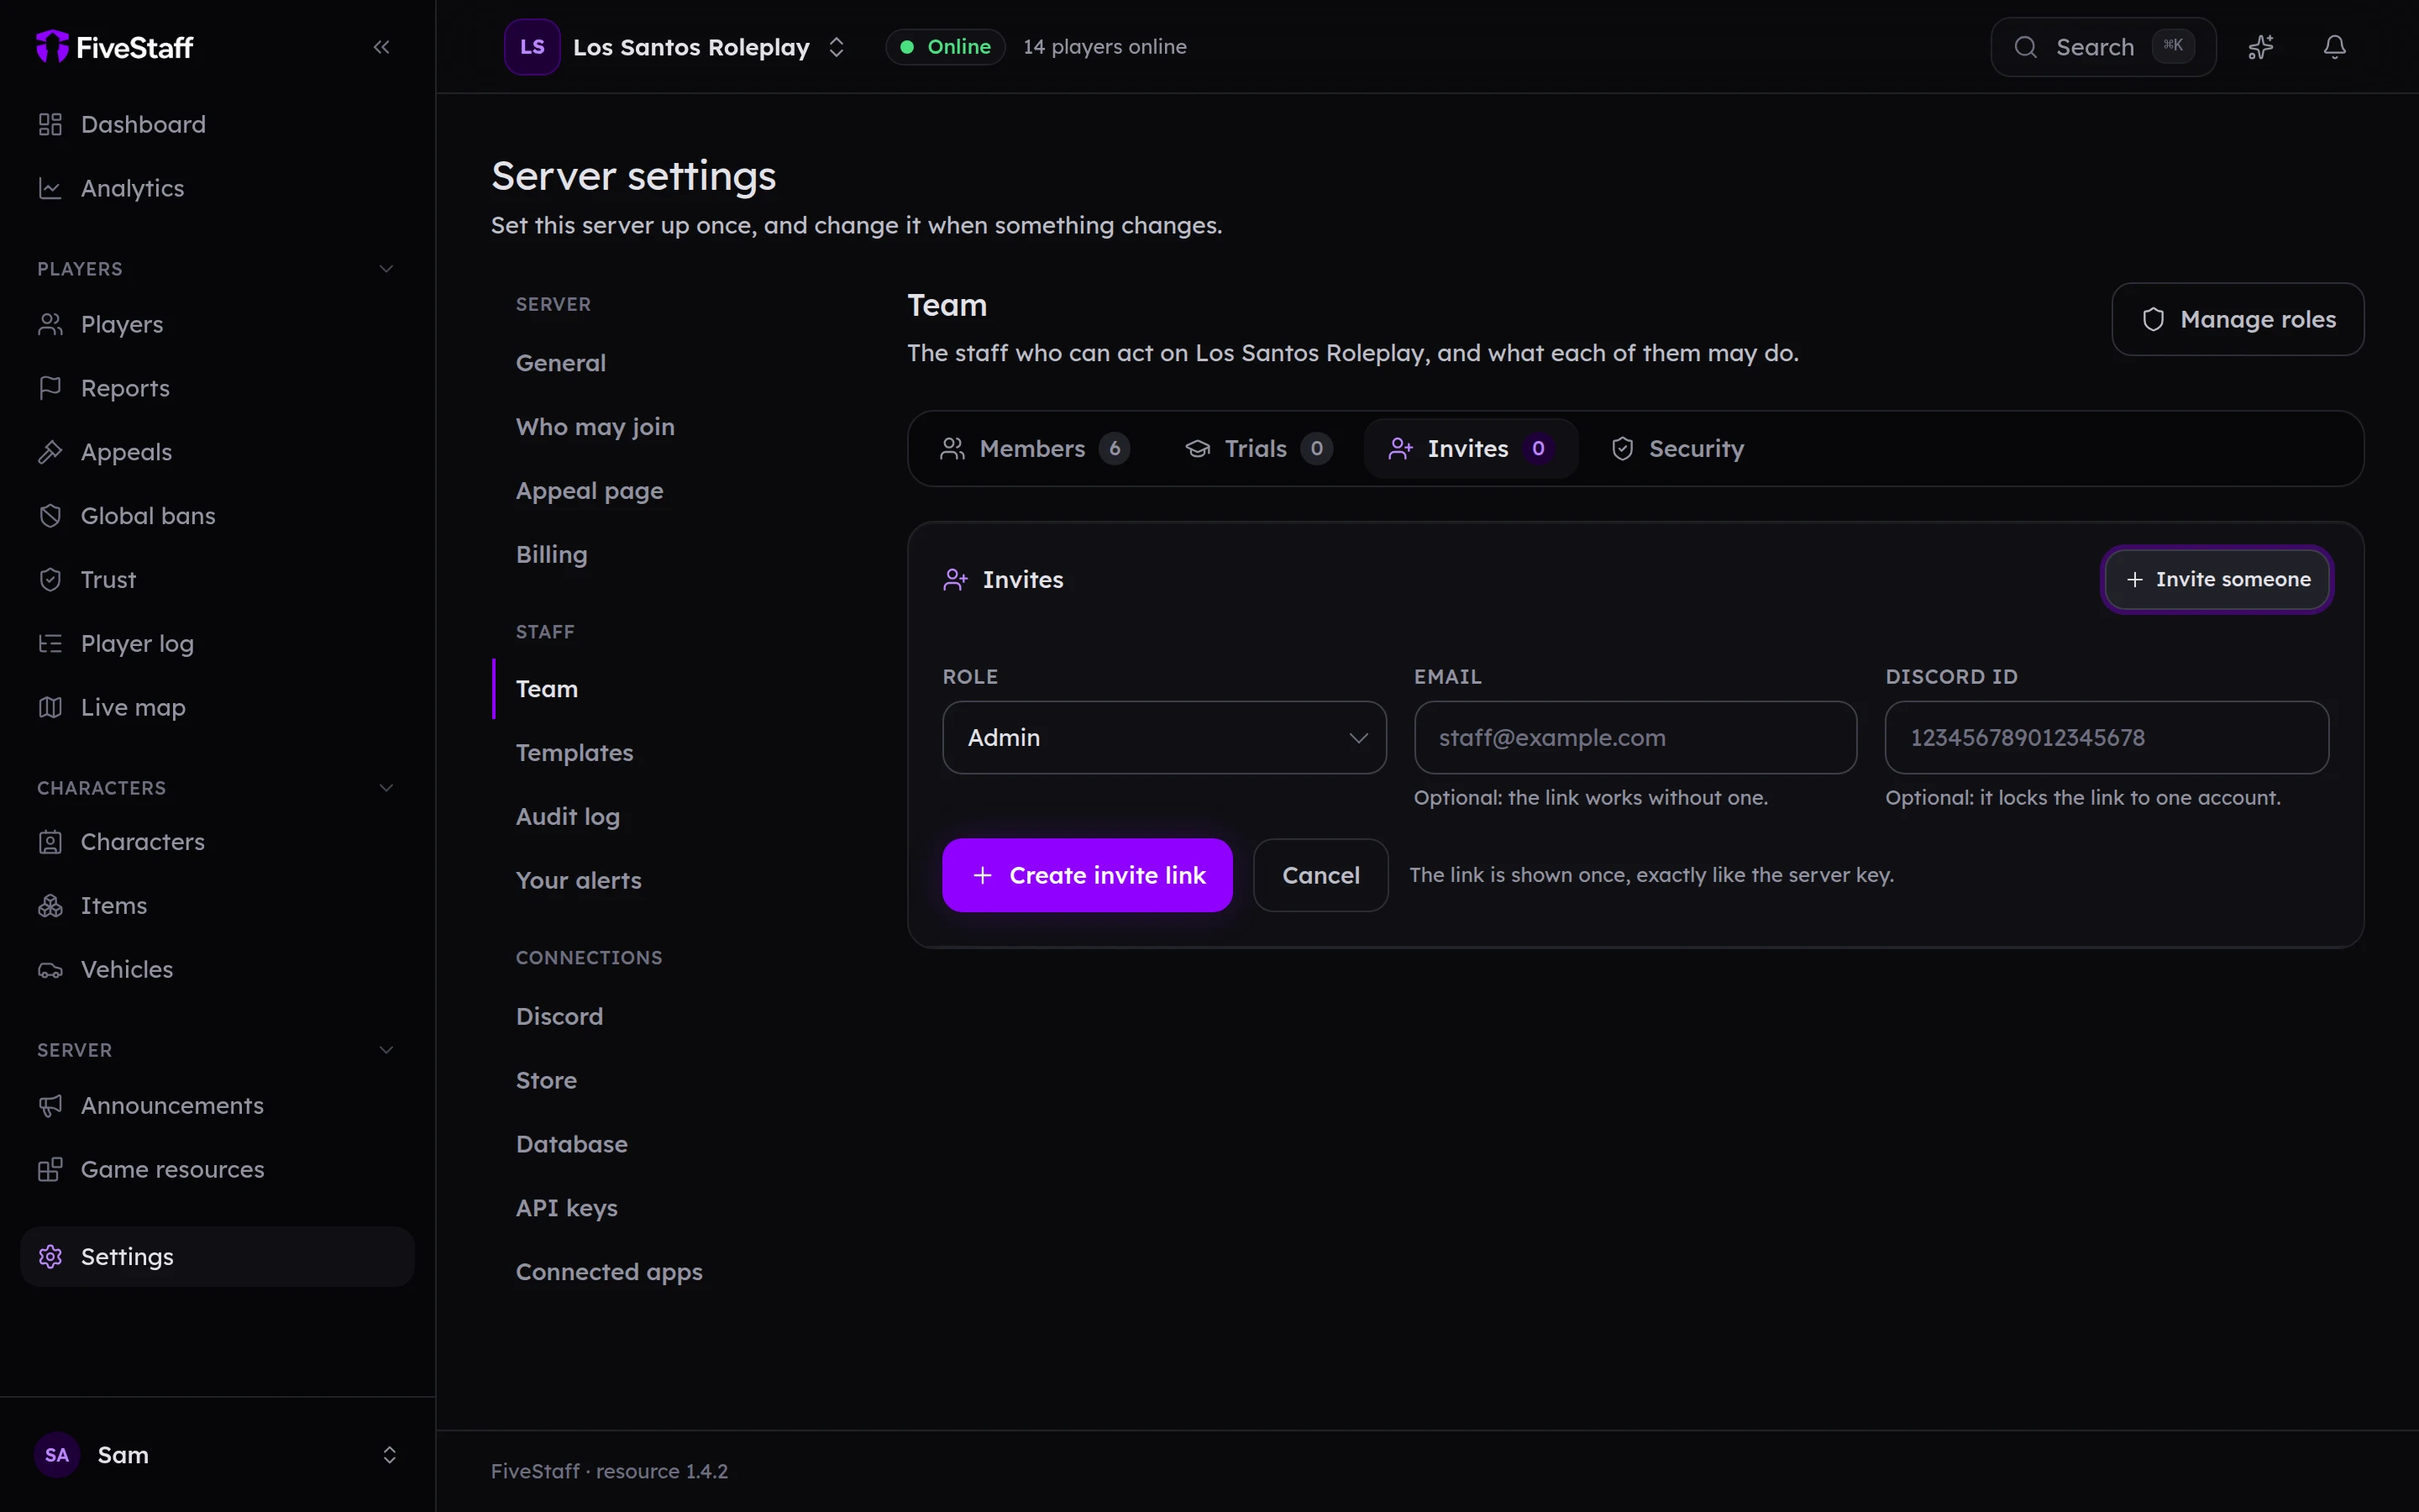Open the Players page
Viewport: 2419px width, 1512px height.
coord(217,324)
